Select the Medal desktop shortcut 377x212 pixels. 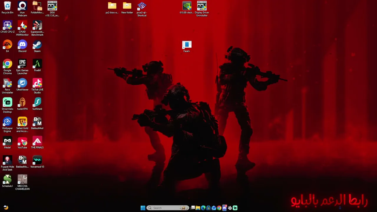tap(7, 143)
